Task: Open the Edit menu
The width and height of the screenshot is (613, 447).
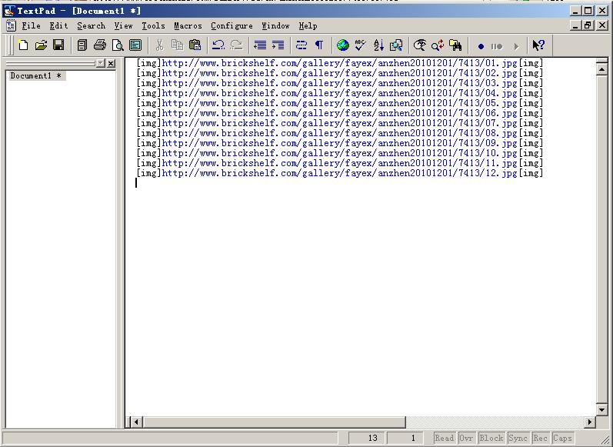Action: [58, 26]
